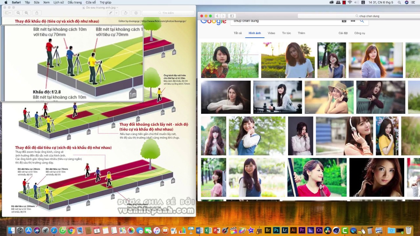Screen dimensions: 420x236
Task: Open Cài đặt search settings
Action: tap(343, 33)
